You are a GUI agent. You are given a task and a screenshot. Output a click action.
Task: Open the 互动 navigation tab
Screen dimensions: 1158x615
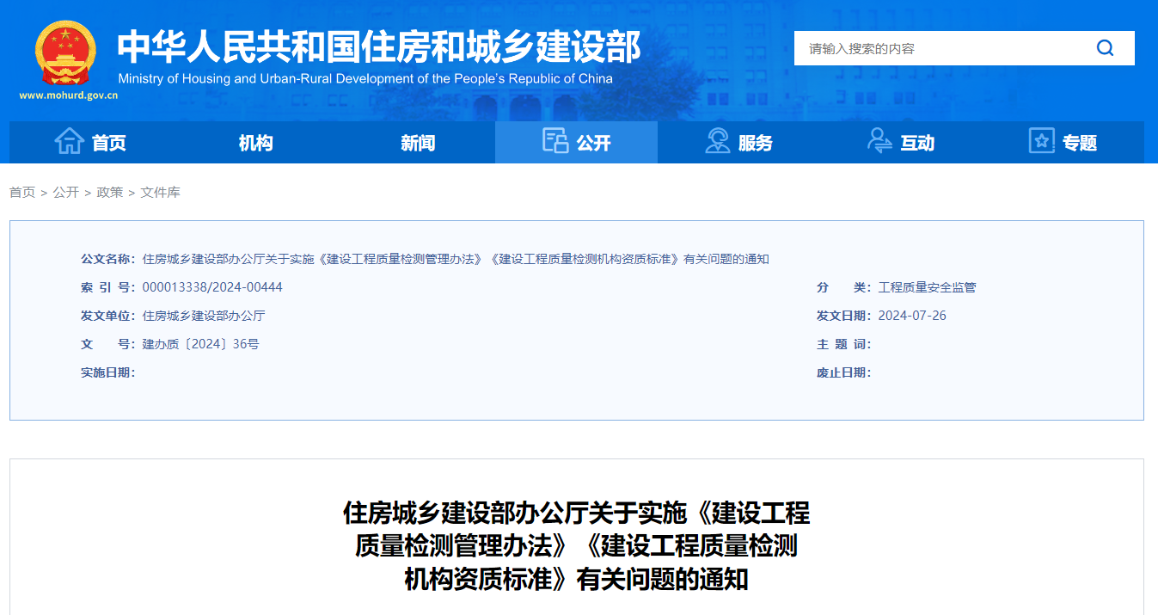901,142
